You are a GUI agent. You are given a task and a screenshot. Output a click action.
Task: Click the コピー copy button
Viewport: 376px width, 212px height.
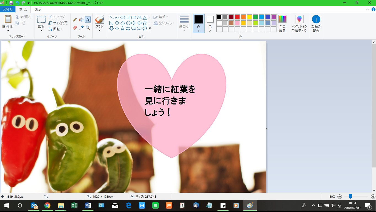[x=22, y=23]
